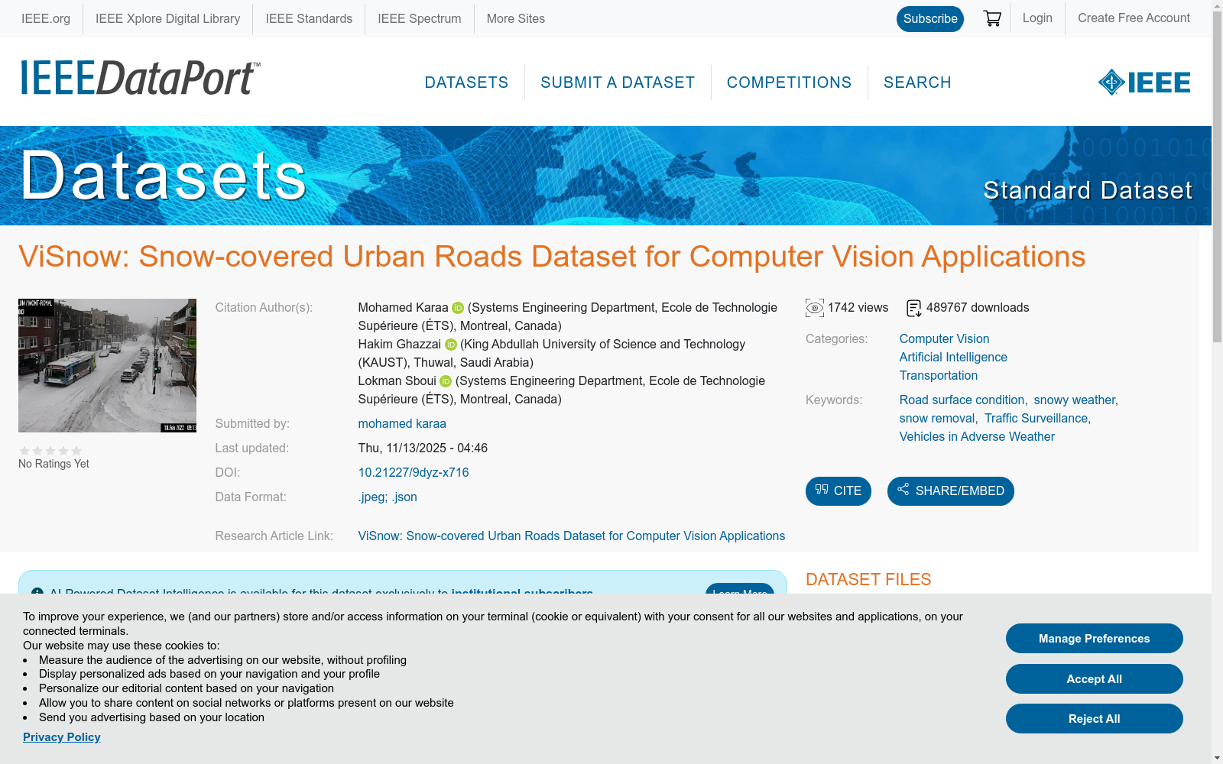Open the Login link
The width and height of the screenshot is (1223, 764).
click(1037, 18)
